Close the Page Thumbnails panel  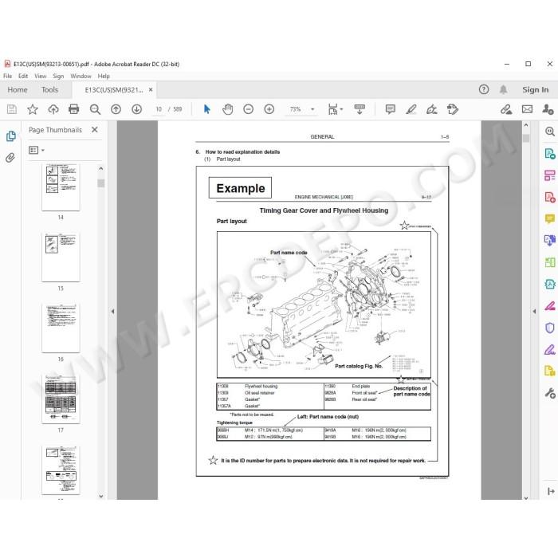95,129
